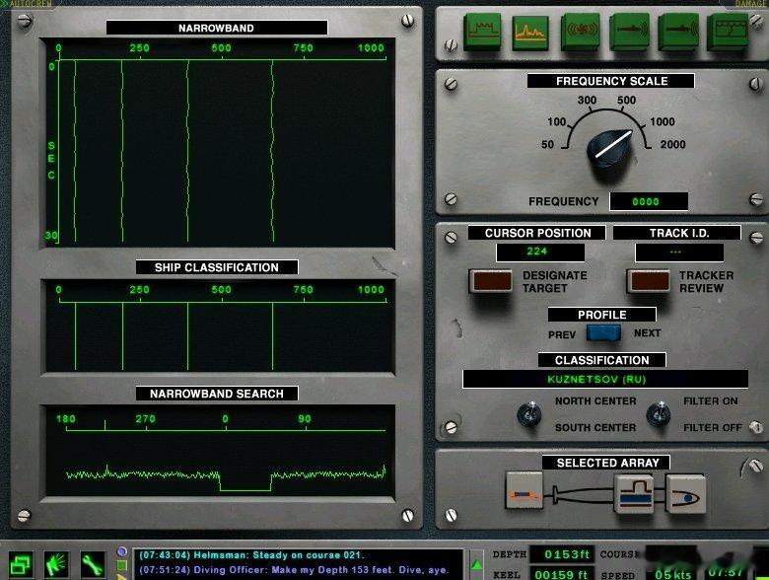This screenshot has height=580, width=769.
Task: Click the NARROWBAND display title label
Action: pos(217,28)
